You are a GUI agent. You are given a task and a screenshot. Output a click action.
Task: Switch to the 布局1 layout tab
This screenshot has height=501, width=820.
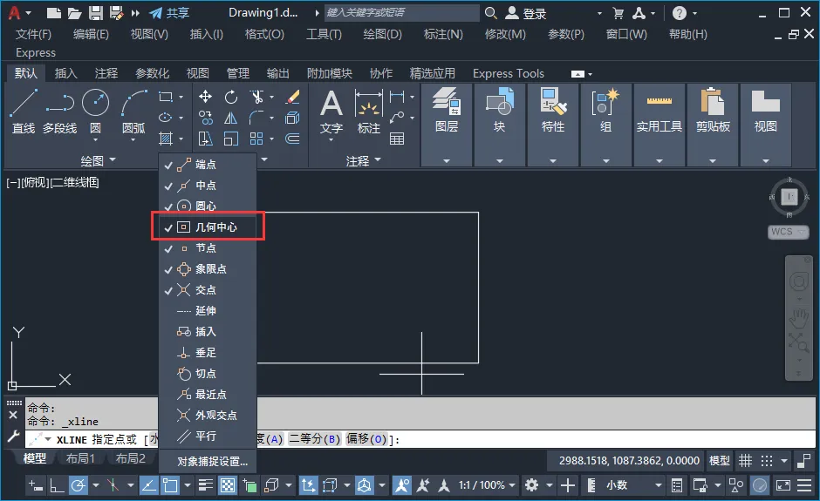[80, 458]
